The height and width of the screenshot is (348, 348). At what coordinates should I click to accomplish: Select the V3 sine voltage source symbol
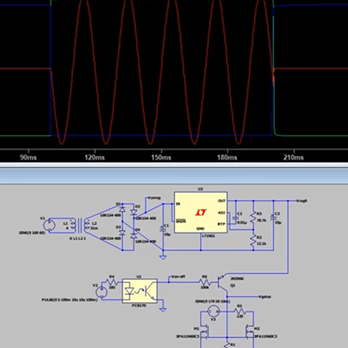(213, 311)
